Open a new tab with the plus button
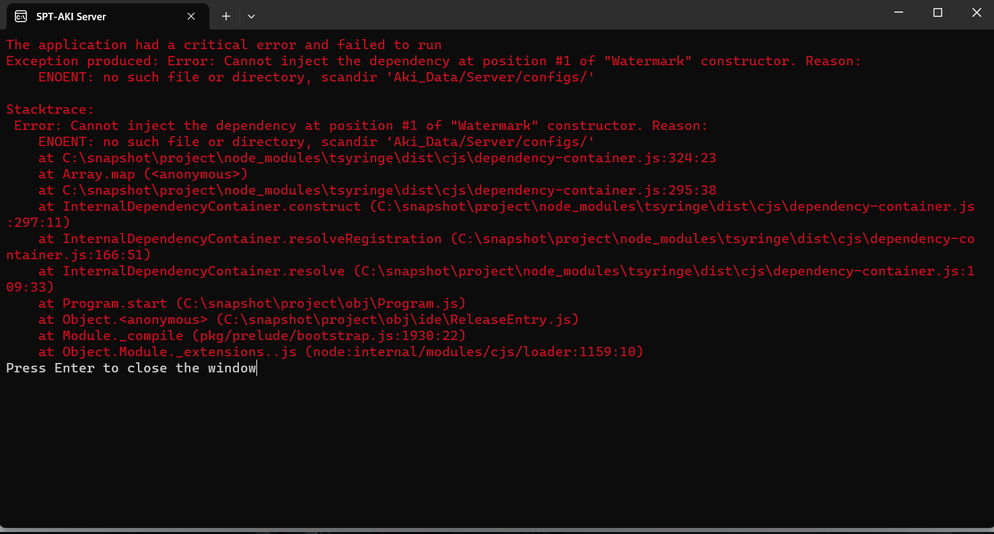 pyautogui.click(x=226, y=16)
